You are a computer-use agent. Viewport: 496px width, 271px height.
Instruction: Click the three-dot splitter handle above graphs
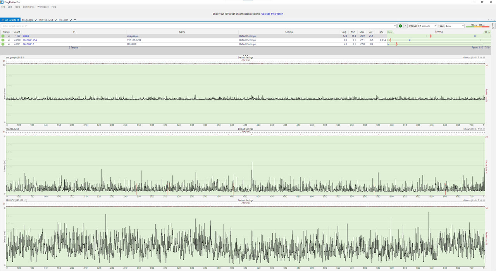(245, 55)
